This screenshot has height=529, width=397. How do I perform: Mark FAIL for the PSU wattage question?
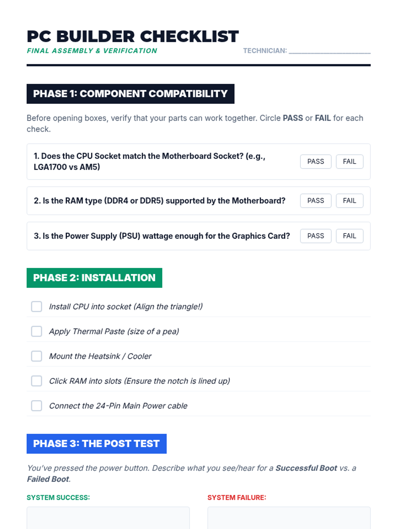[x=349, y=236]
